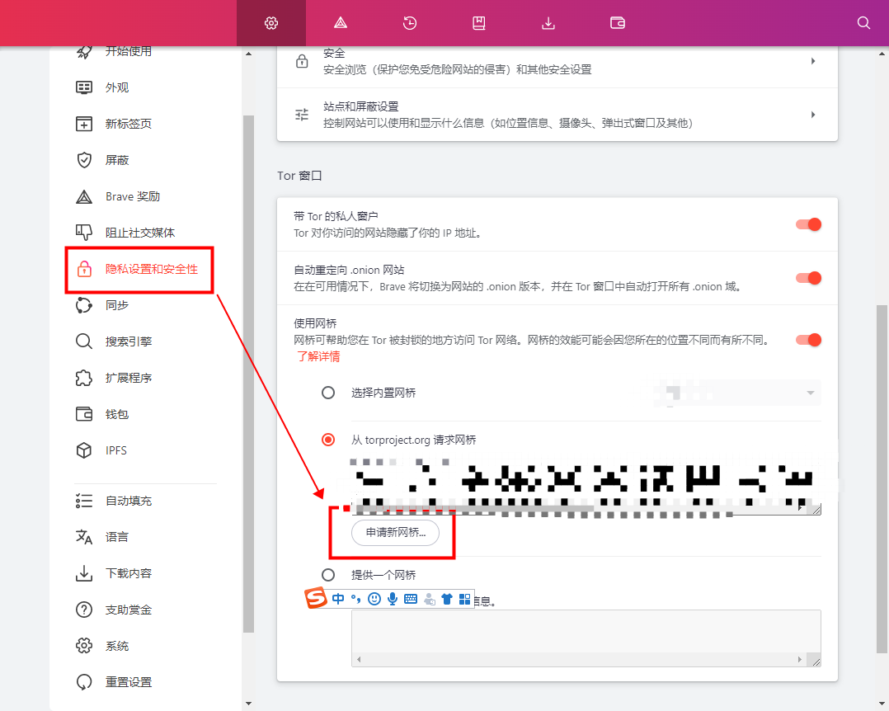This screenshot has height=711, width=889.
Task: Open the wallet icon in the top toolbar
Action: 617,23
